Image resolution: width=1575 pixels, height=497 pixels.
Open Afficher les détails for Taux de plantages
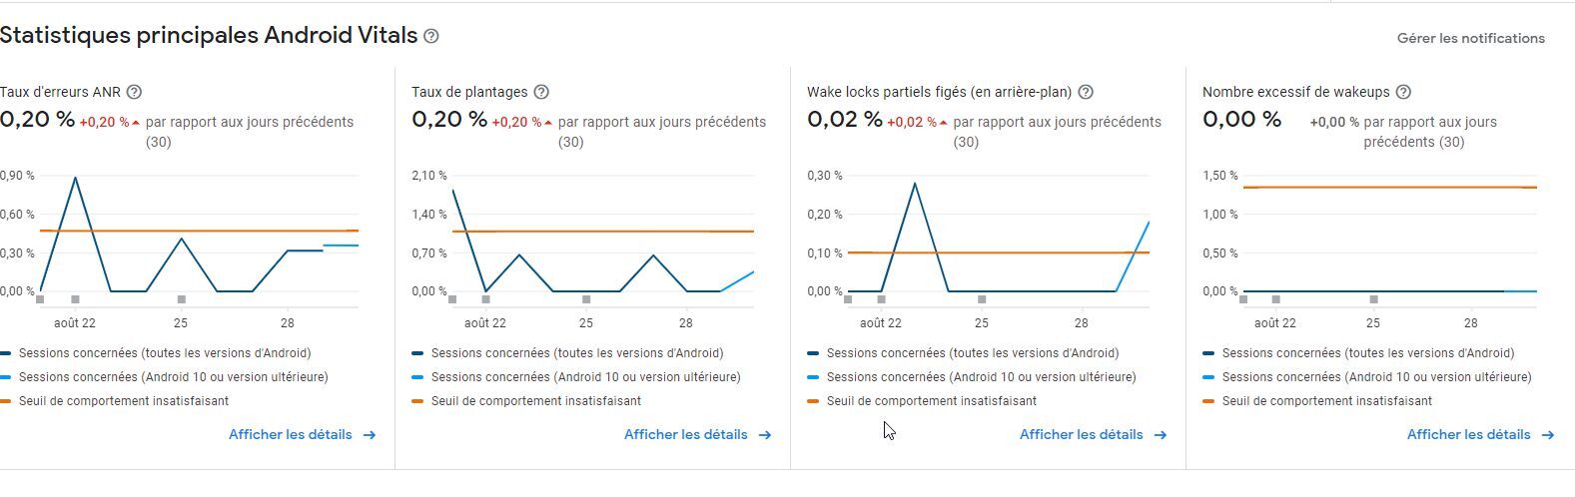pyautogui.click(x=685, y=435)
